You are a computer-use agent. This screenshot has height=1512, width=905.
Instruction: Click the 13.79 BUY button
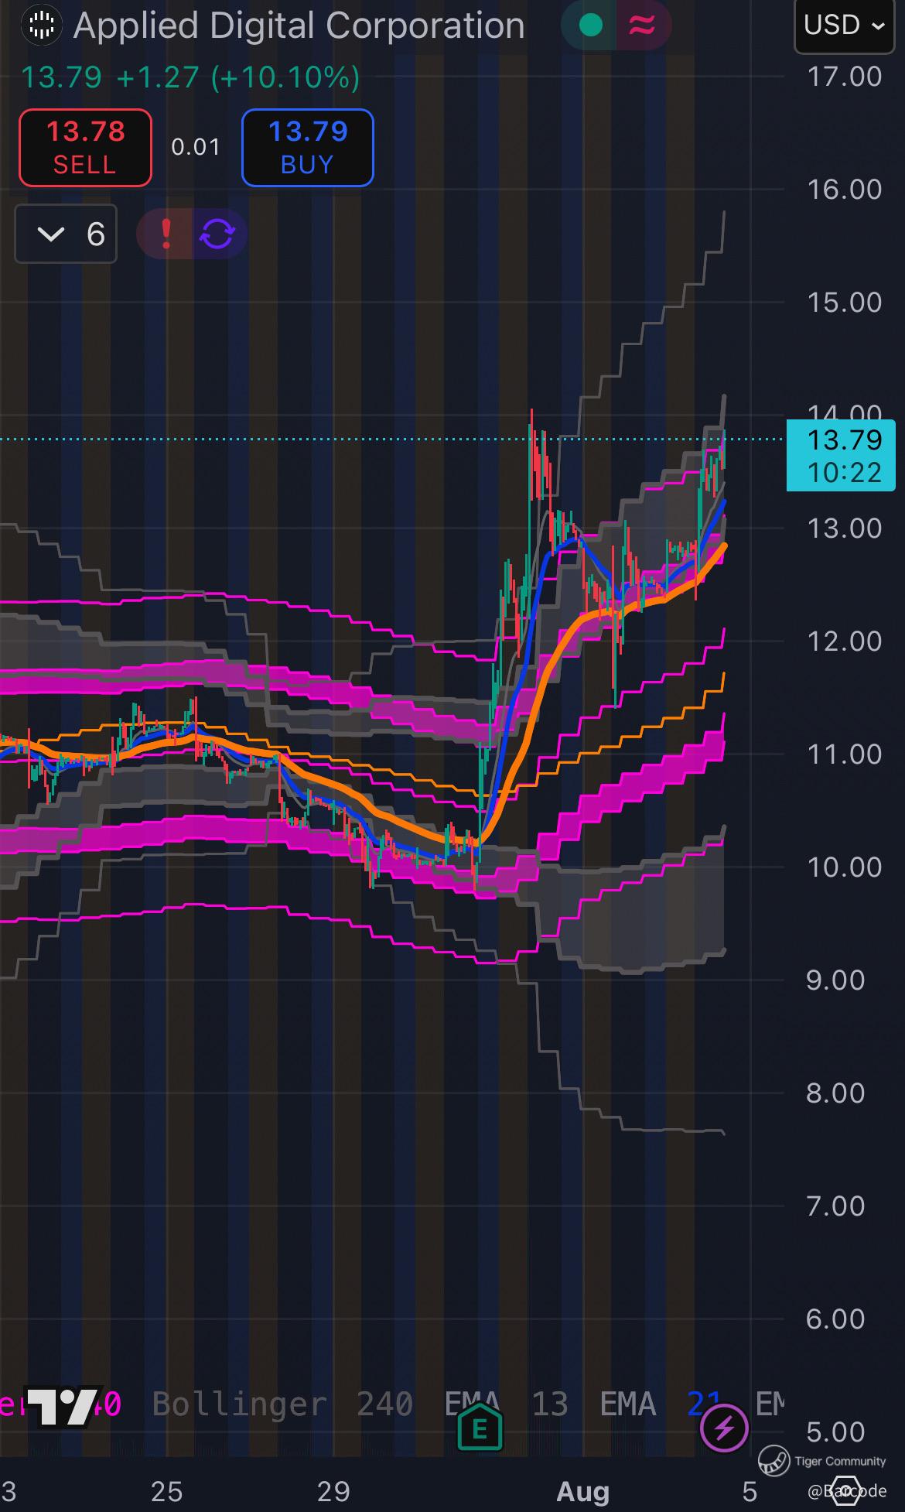click(x=308, y=148)
